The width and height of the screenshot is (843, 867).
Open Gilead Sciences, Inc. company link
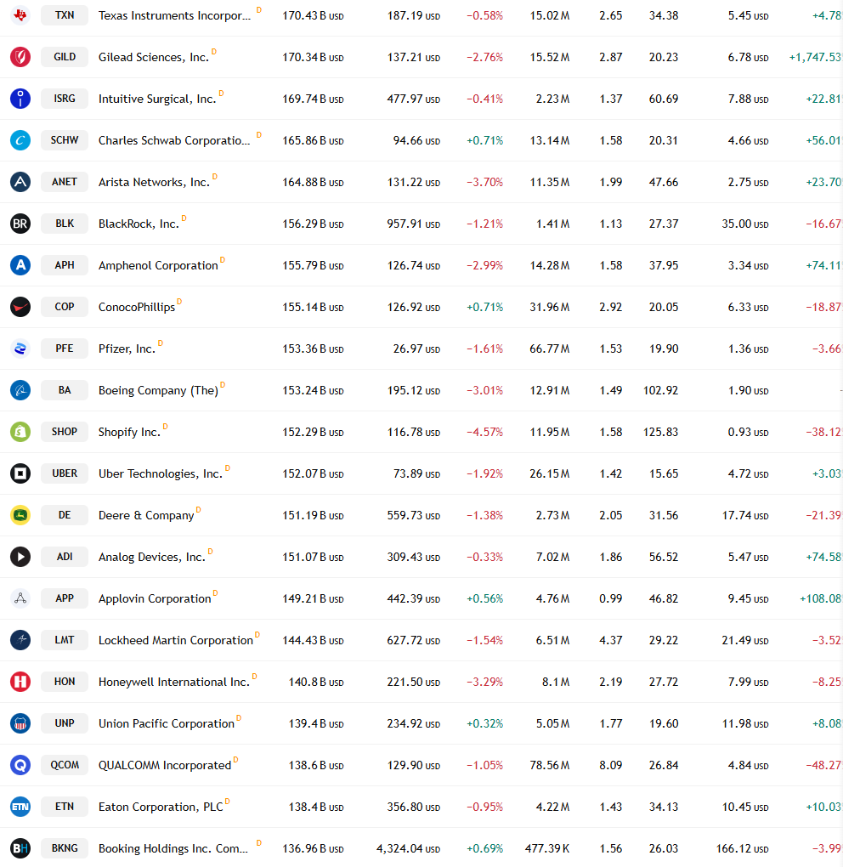154,57
